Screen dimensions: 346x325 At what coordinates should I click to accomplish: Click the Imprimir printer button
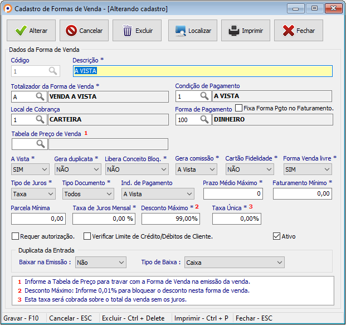coord(246,31)
